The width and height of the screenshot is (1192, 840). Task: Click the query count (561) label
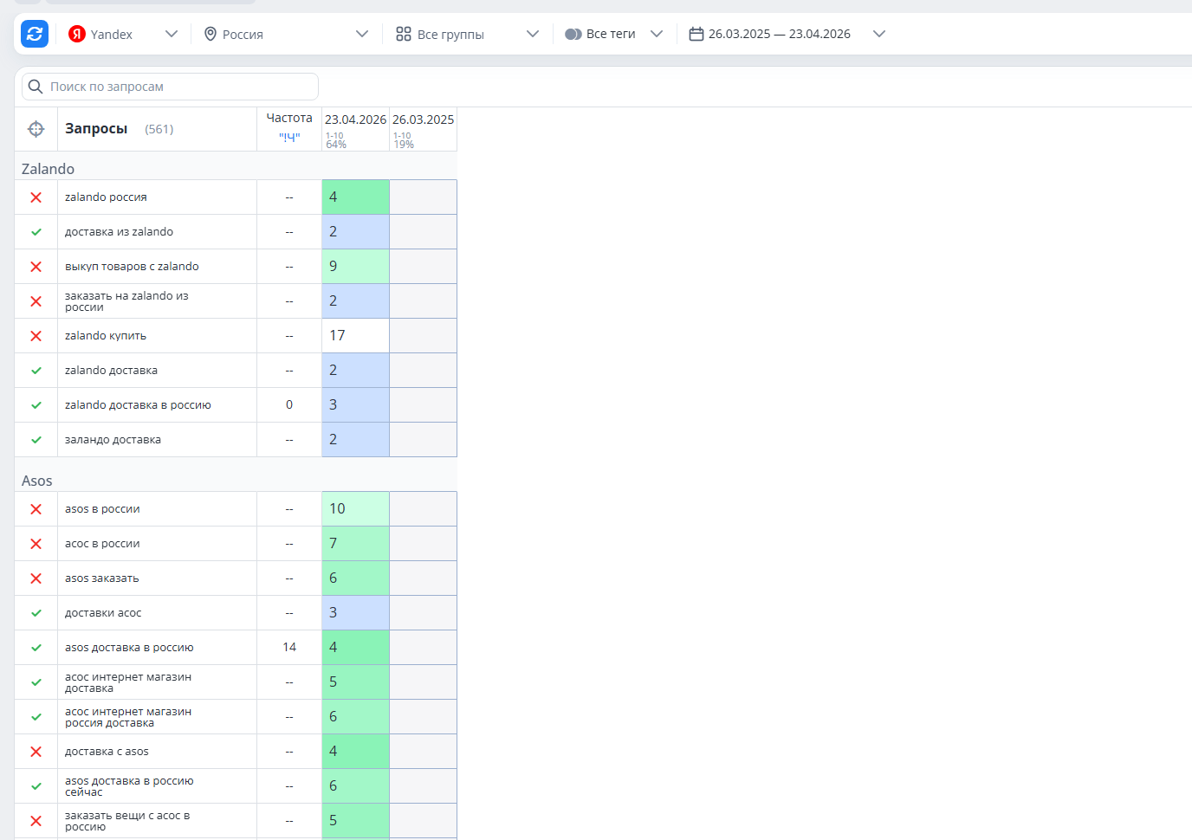coord(159,129)
